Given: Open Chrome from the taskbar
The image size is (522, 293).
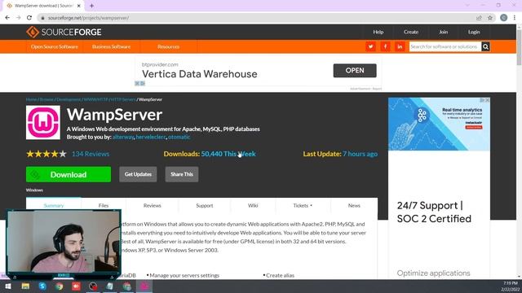Looking at the screenshot, I should [60, 286].
